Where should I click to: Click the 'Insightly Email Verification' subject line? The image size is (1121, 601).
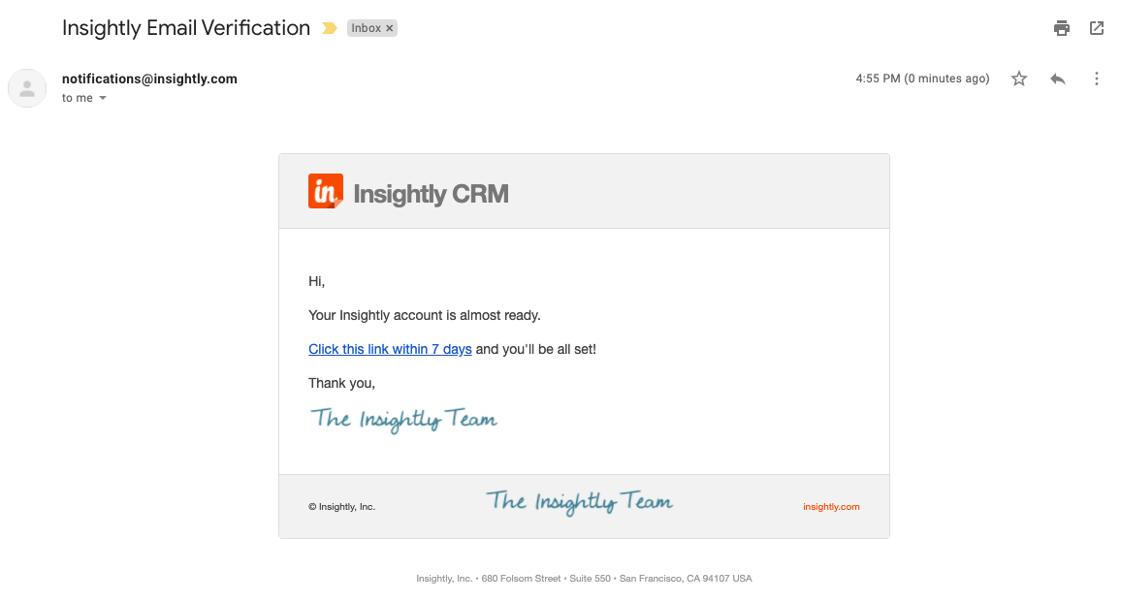point(186,28)
